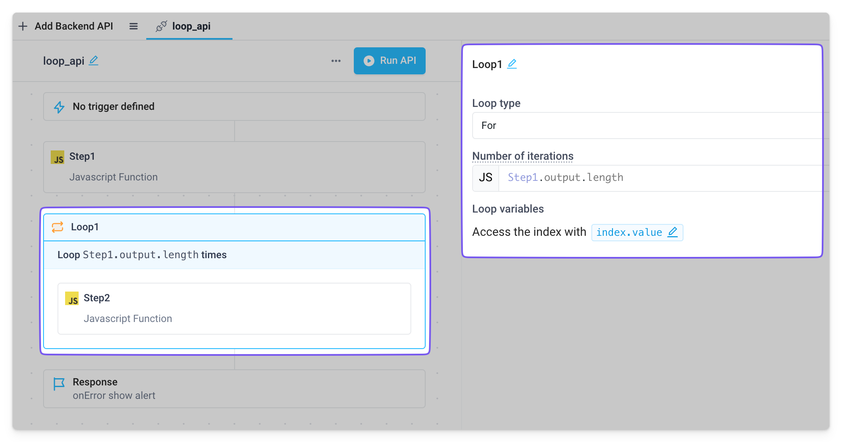Click the JS icon next to Number of iterations
This screenshot has height=442, width=842.
pyautogui.click(x=485, y=177)
